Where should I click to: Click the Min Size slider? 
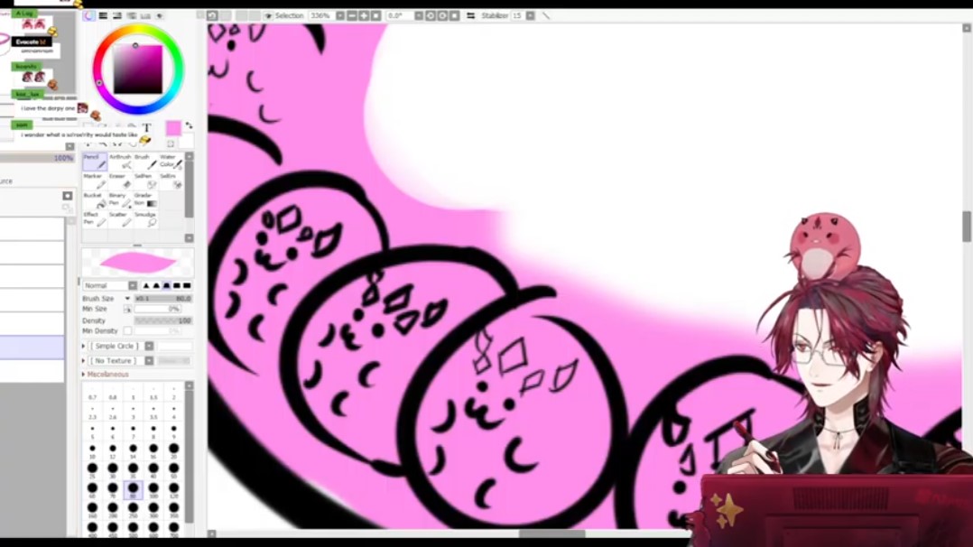158,309
